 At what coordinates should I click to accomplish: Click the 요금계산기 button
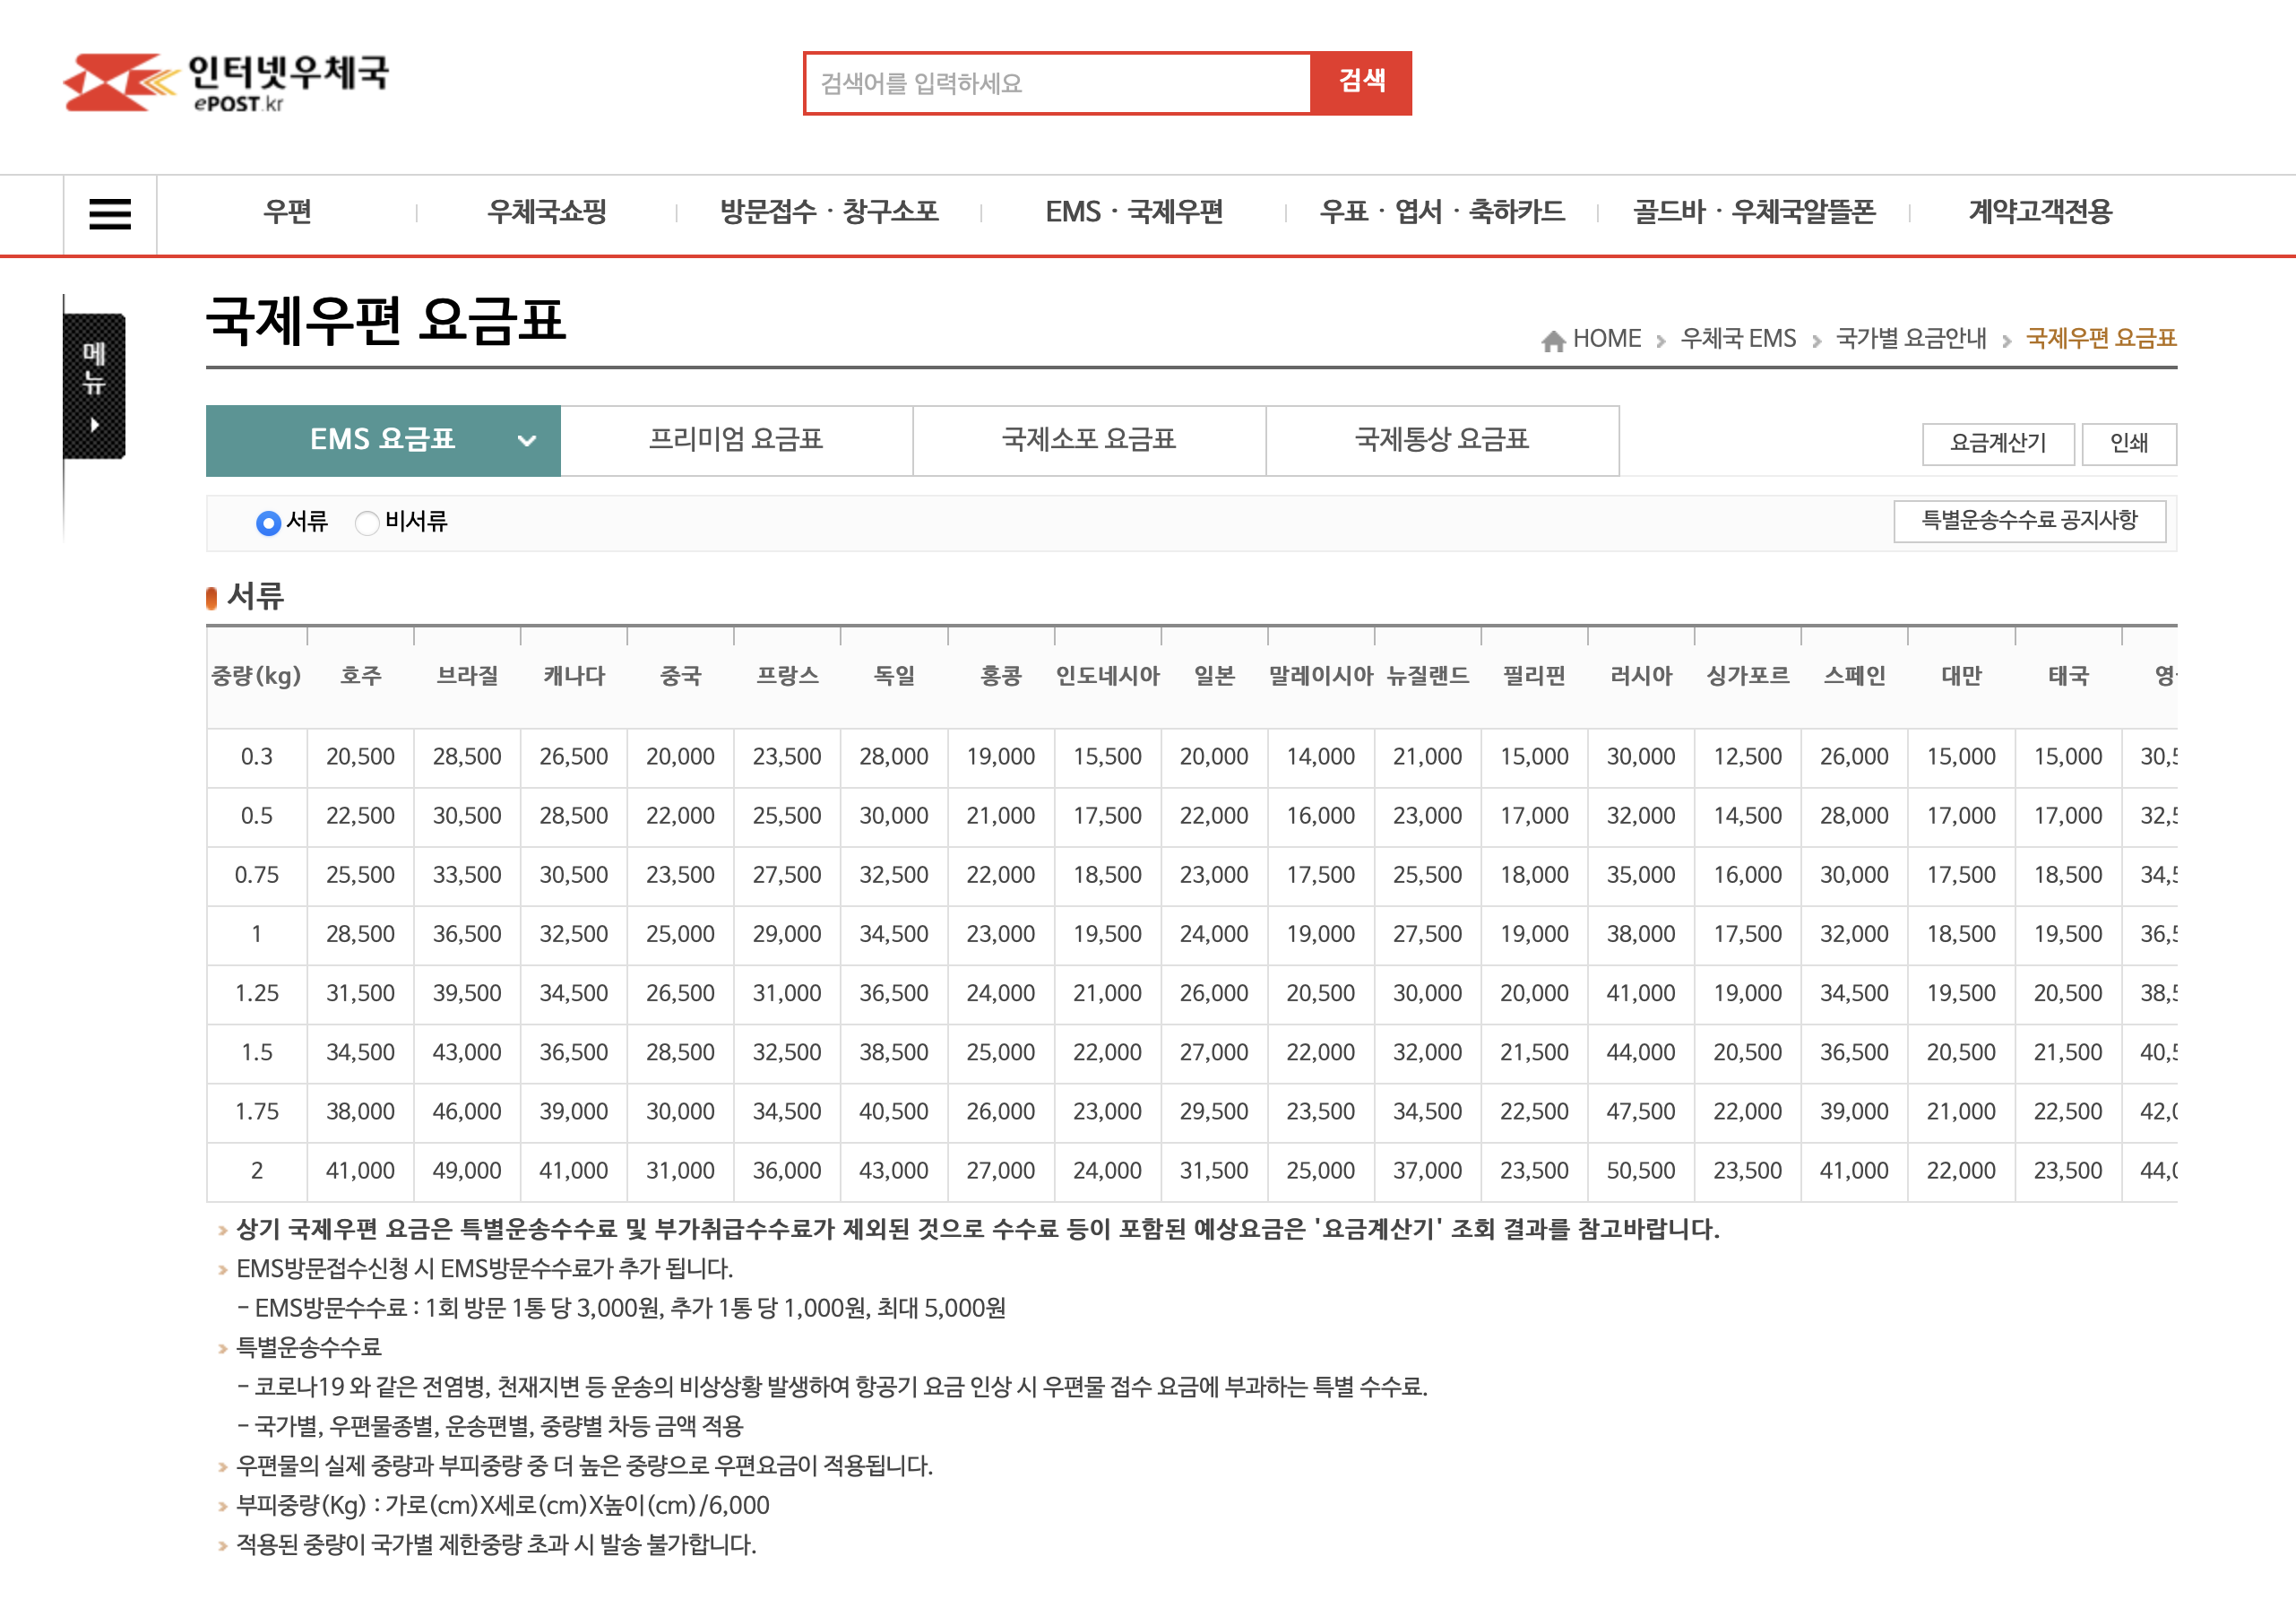1998,444
